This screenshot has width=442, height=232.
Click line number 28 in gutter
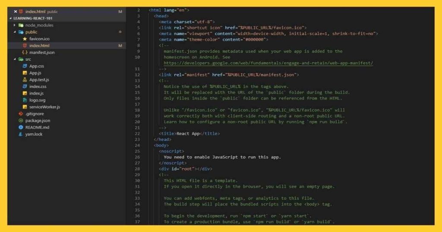click(x=137, y=169)
